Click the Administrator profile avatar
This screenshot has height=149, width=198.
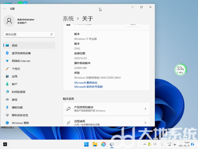[x=9, y=21]
